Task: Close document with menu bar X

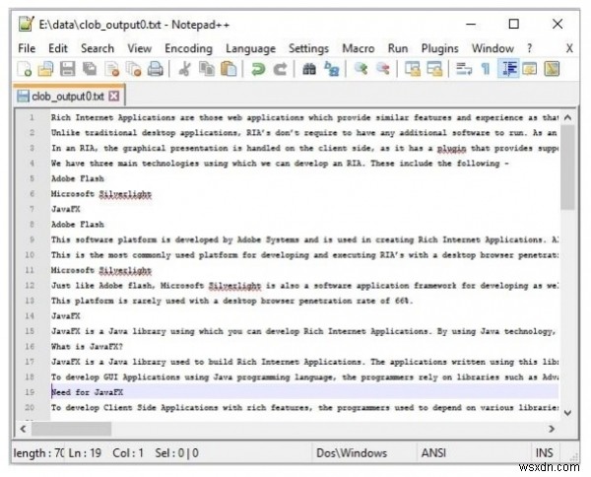Action: 569,48
